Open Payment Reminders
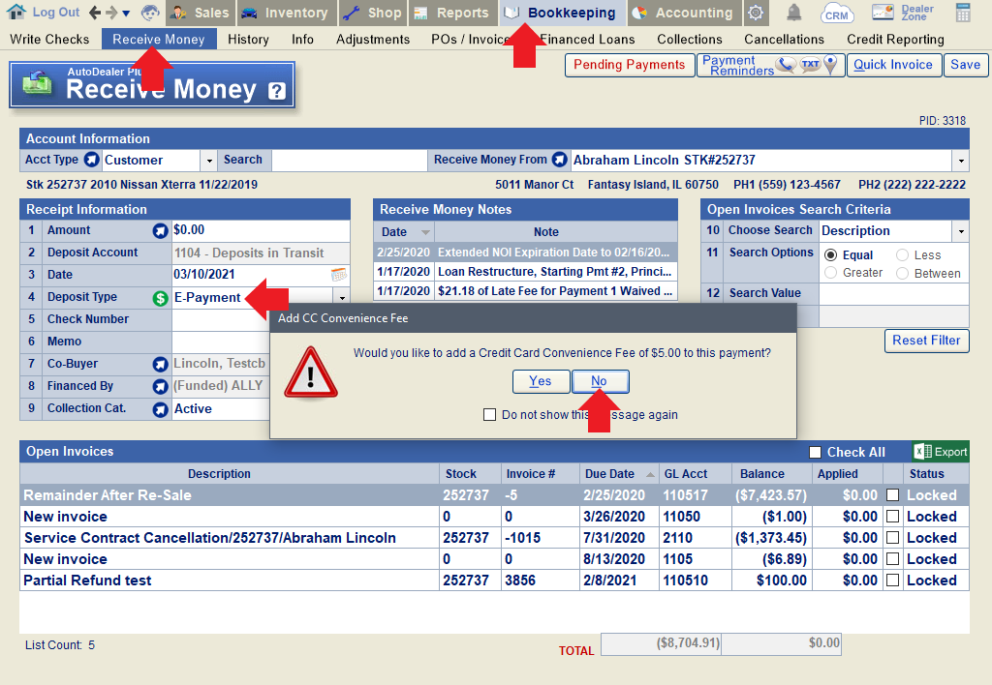The image size is (992, 685). point(770,65)
